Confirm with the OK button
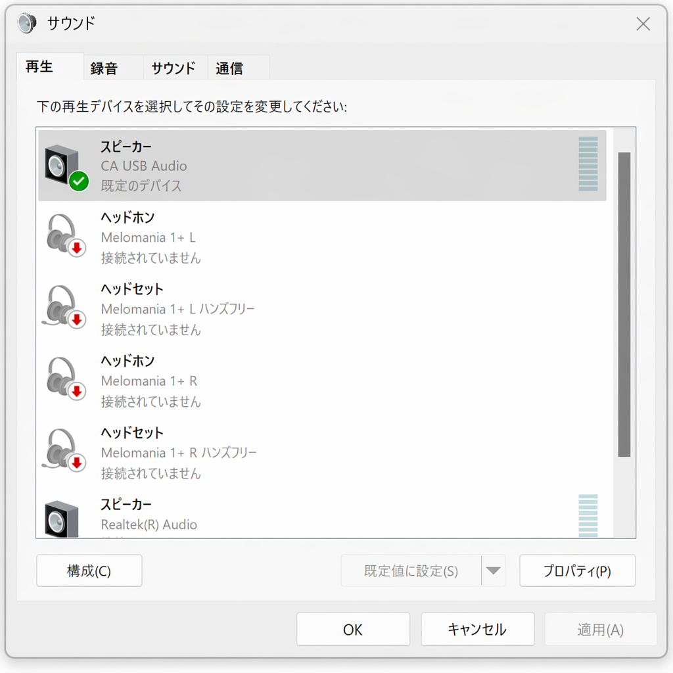673x673 pixels. (353, 629)
